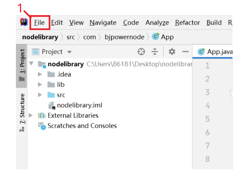Click the Scratches and Consoles icon

42,126
